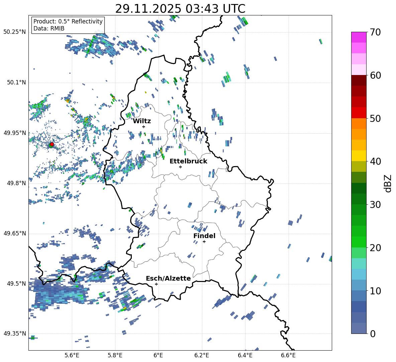Pick the bright red colorbar swatch above 50

click(x=359, y=113)
